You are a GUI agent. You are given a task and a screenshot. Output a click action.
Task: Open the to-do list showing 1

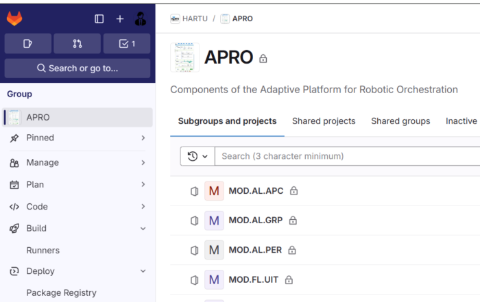point(127,44)
